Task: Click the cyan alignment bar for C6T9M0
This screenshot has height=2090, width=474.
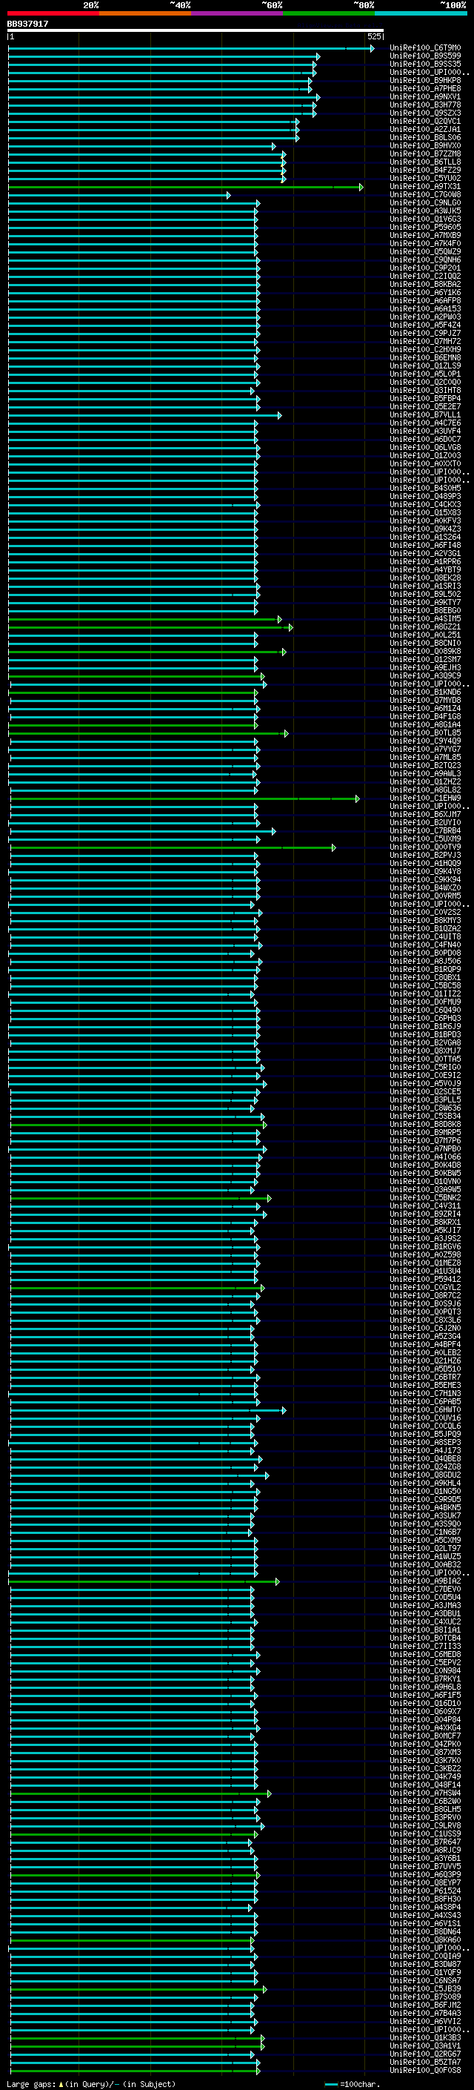Action: (x=191, y=48)
